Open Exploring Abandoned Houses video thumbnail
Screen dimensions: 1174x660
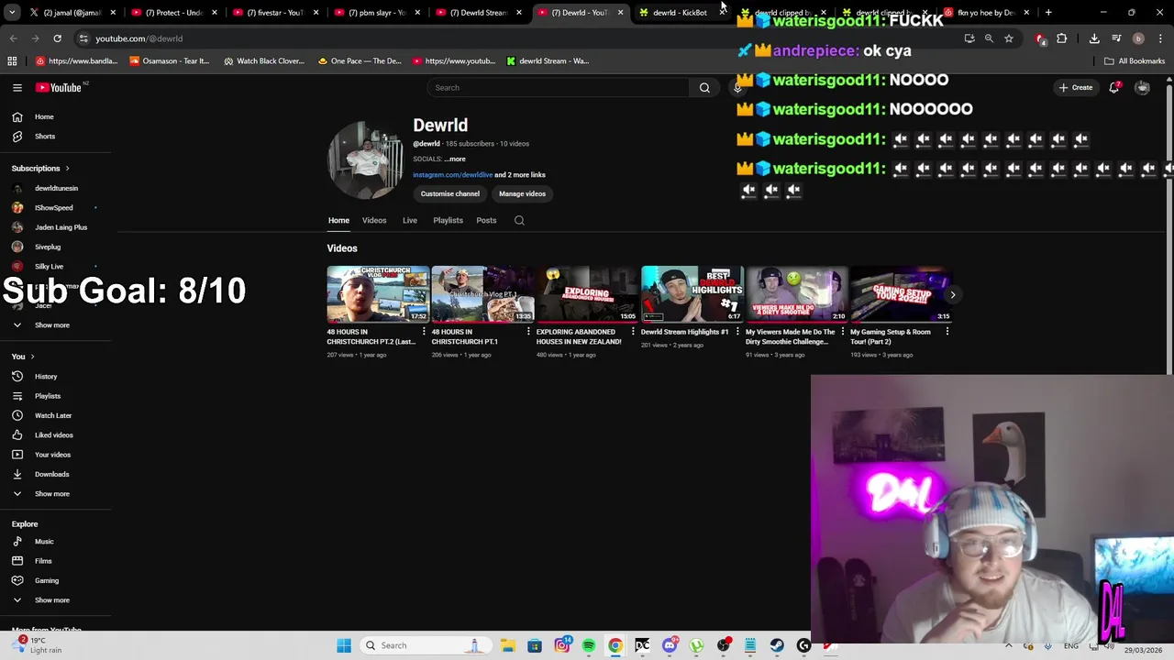click(x=587, y=294)
